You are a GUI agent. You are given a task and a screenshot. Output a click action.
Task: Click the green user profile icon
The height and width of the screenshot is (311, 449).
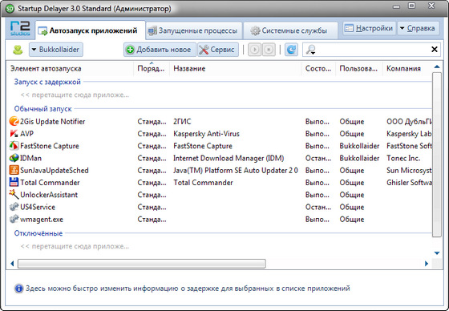point(18,50)
